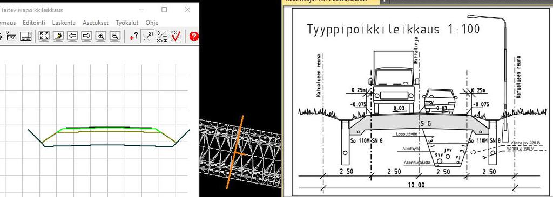This screenshot has width=553, height=197.
Task: Maximize the Taiteviivapoikkileikkaus window
Action: (164, 10)
